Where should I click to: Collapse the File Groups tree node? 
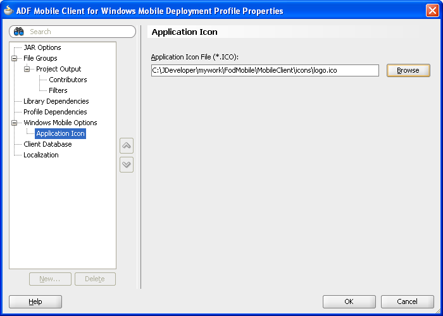[15, 58]
